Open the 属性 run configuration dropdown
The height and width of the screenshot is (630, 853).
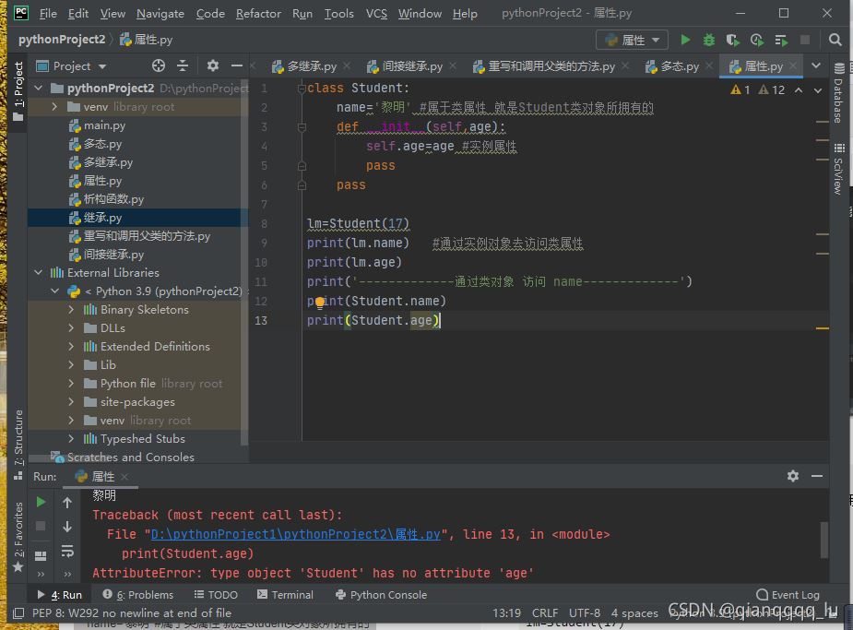pos(633,40)
